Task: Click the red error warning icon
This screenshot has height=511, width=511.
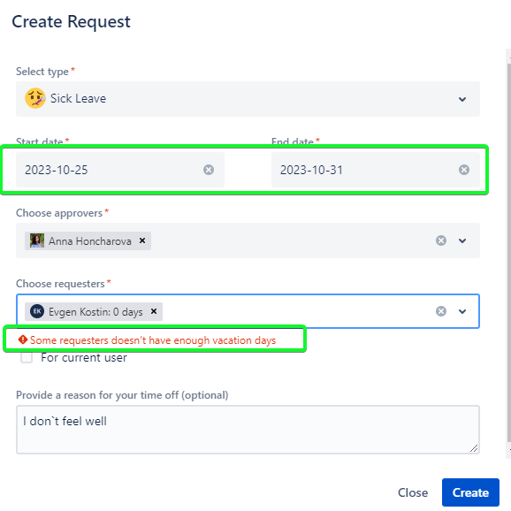Action: [x=22, y=339]
